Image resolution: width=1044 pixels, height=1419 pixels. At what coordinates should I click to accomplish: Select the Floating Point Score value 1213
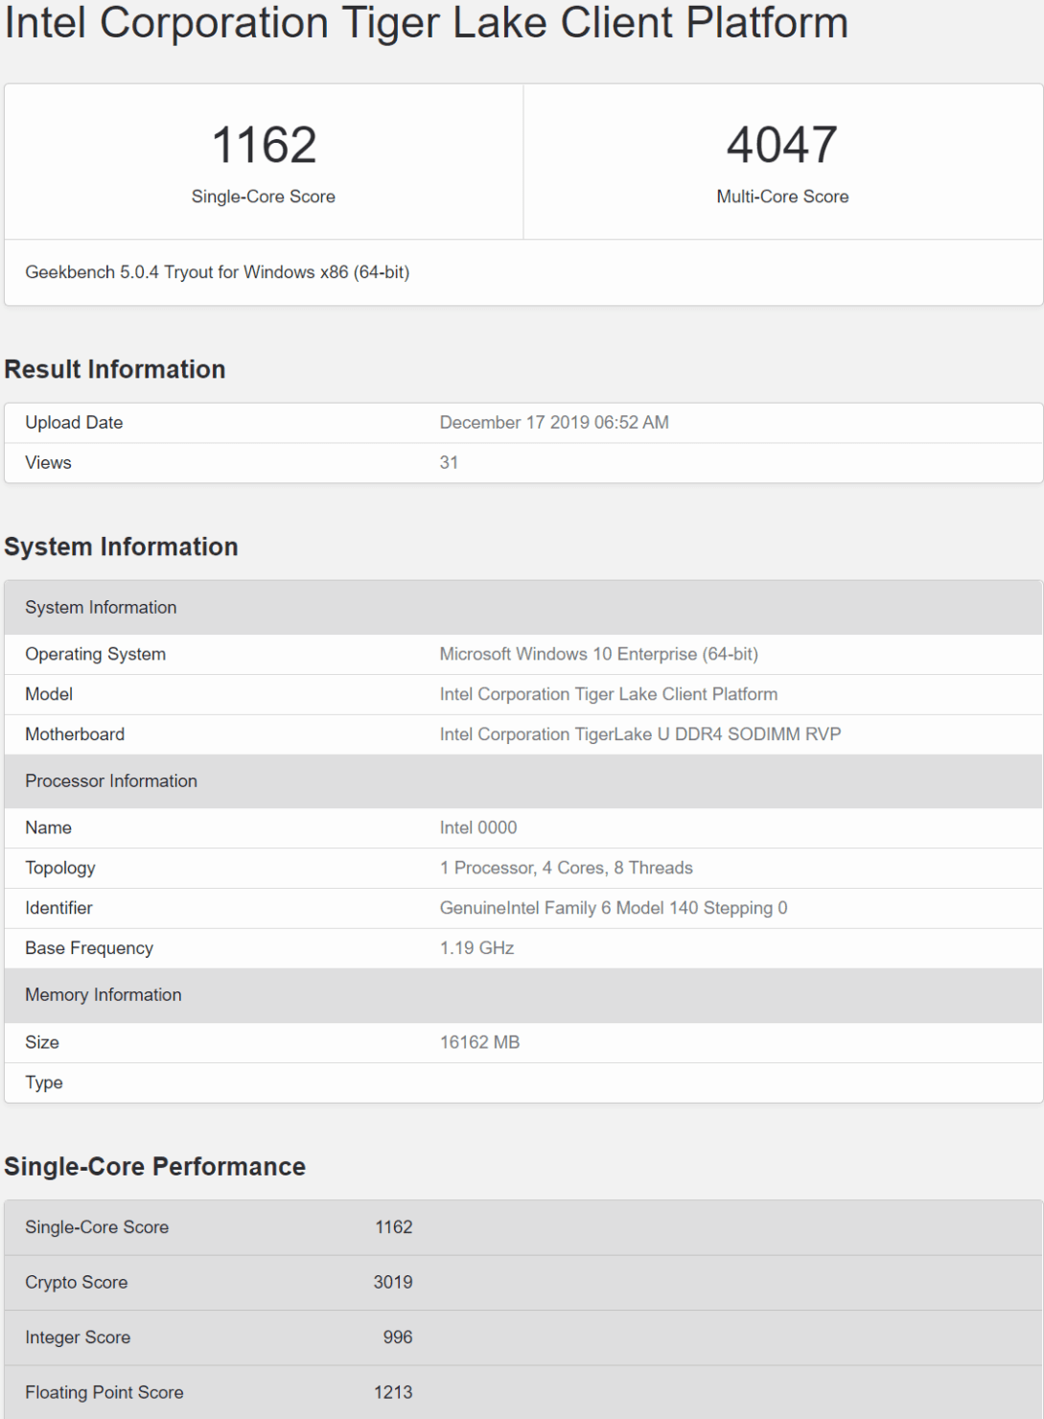pos(393,1393)
